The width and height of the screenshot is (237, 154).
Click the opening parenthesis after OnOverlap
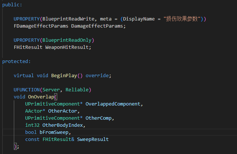56,97
